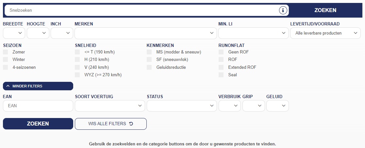Tick the Zomer season checkbox
Image resolution: width=365 pixels, height=148 pixels.
[5, 52]
